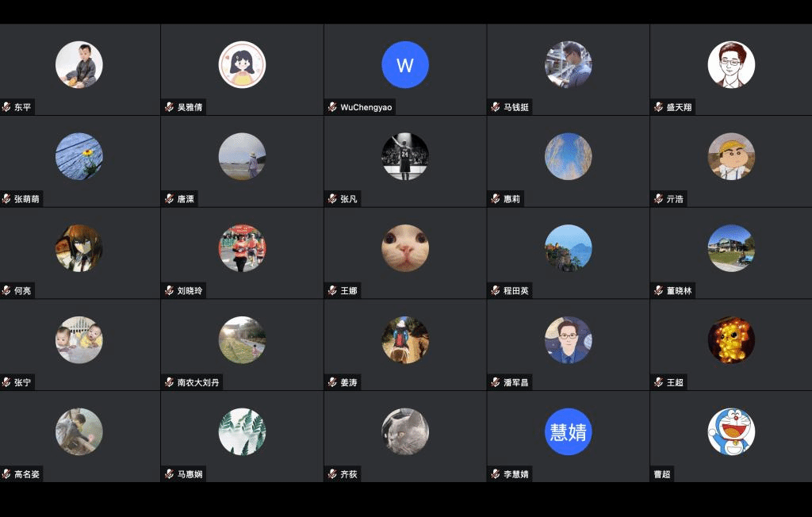This screenshot has width=812, height=517.
Task: Click the Doraemon avatar of 曹超
Action: (731, 431)
